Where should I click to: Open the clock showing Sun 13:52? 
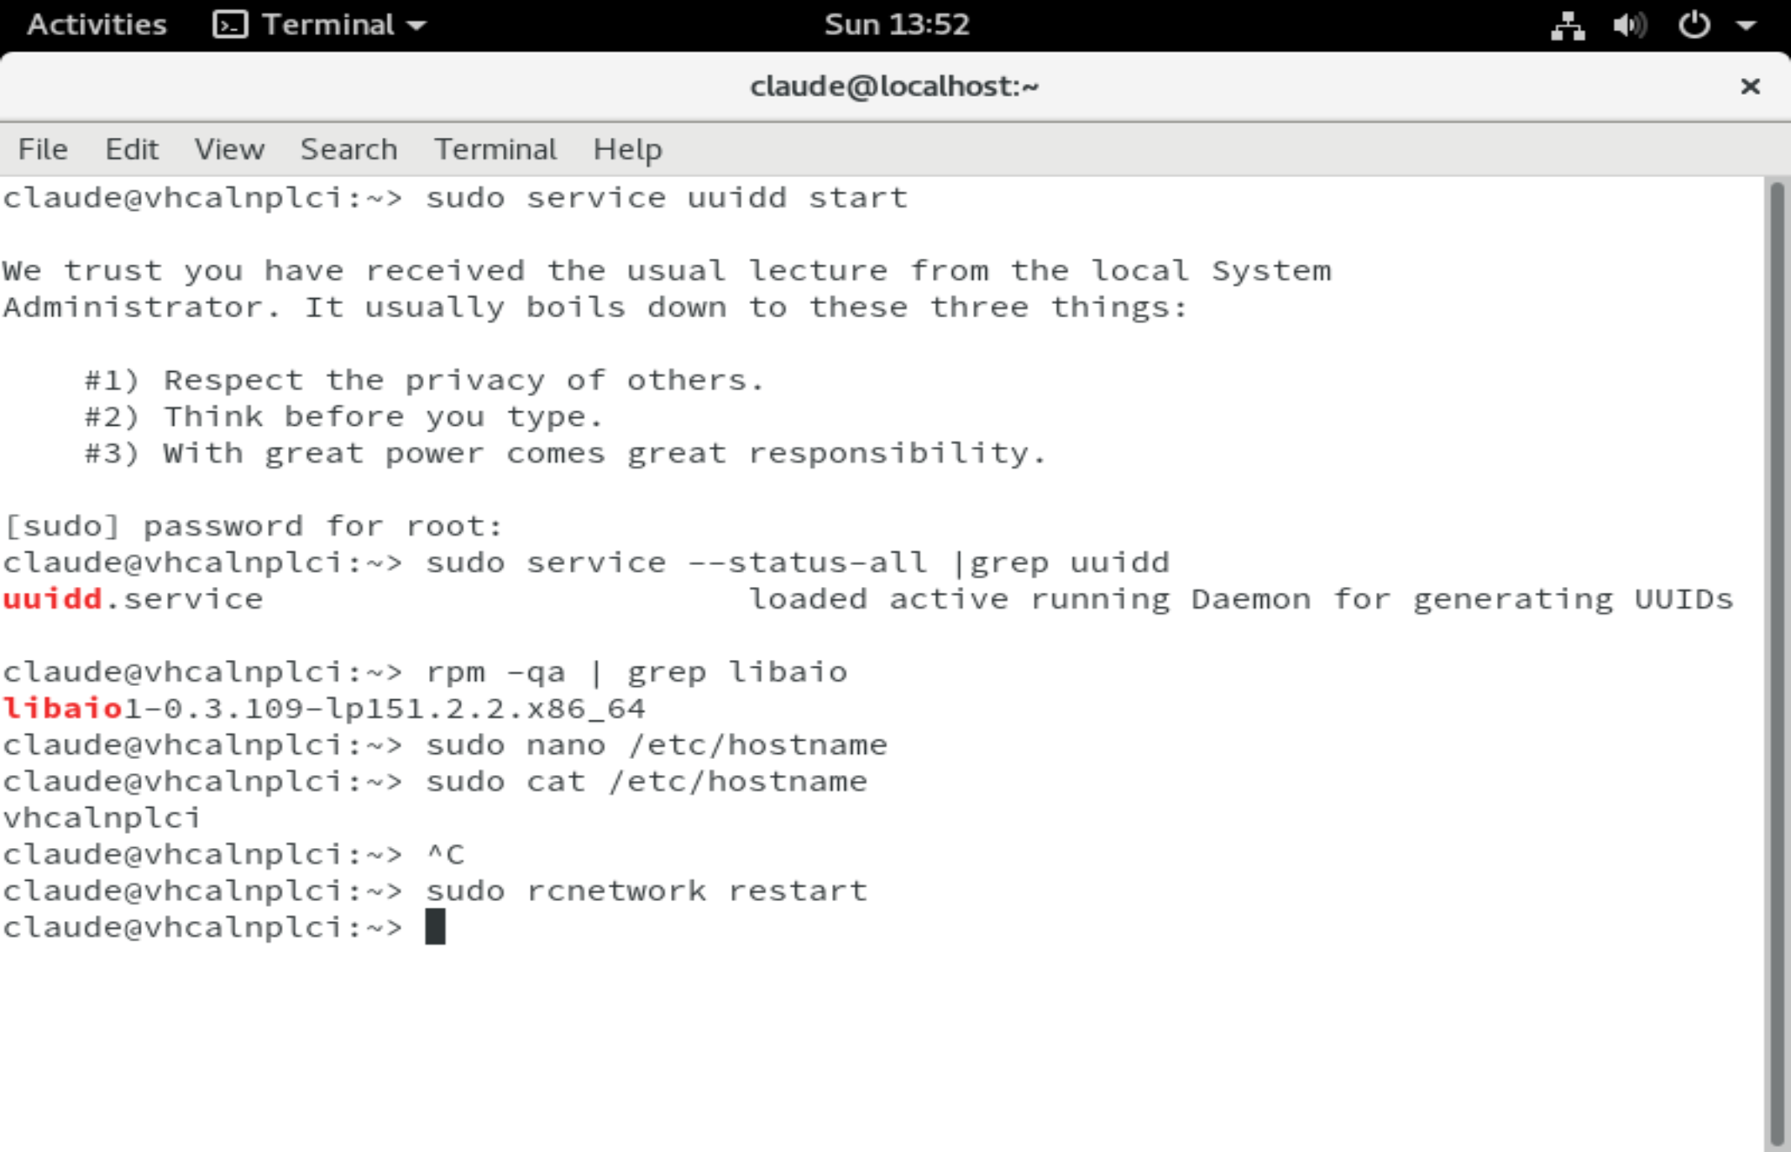[896, 25]
